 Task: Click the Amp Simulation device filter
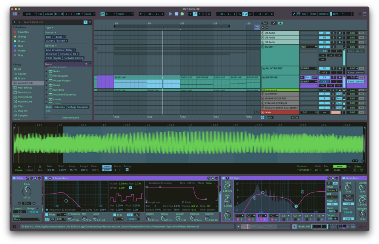pyautogui.click(x=55, y=50)
